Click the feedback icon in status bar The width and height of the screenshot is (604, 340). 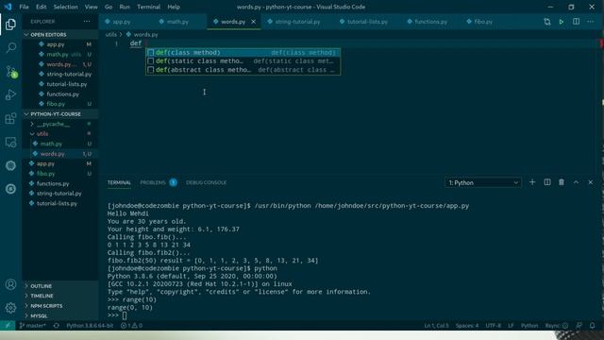coord(579,325)
